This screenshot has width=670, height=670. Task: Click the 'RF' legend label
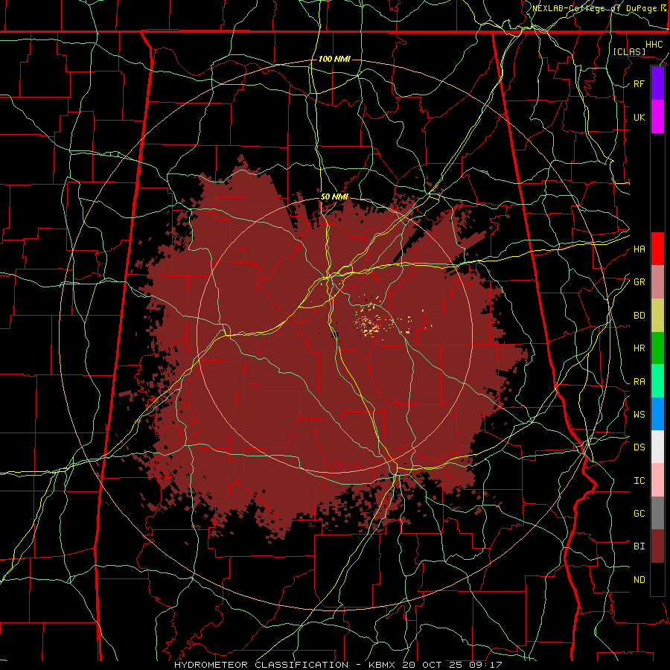click(x=639, y=83)
